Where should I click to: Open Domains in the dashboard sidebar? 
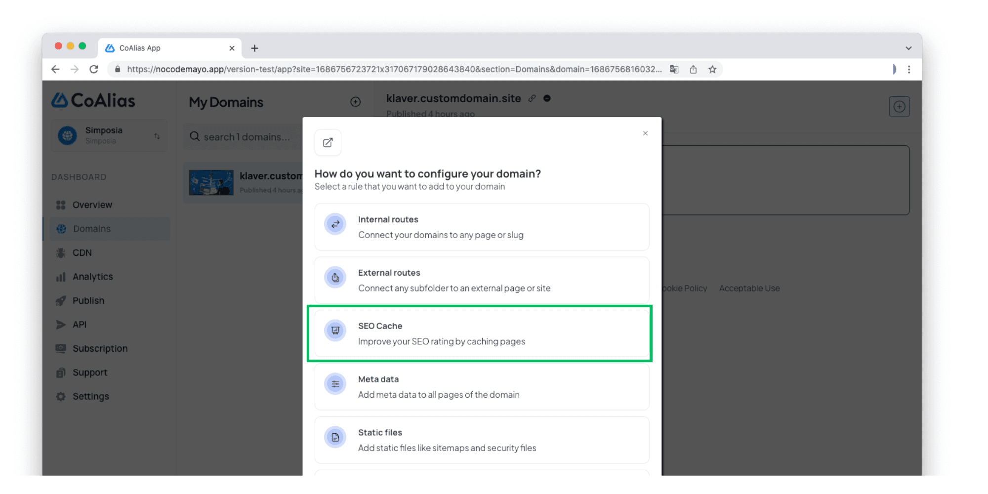[x=109, y=229]
